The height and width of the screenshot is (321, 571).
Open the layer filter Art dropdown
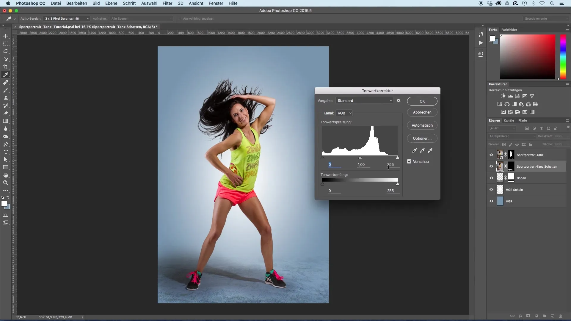502,128
